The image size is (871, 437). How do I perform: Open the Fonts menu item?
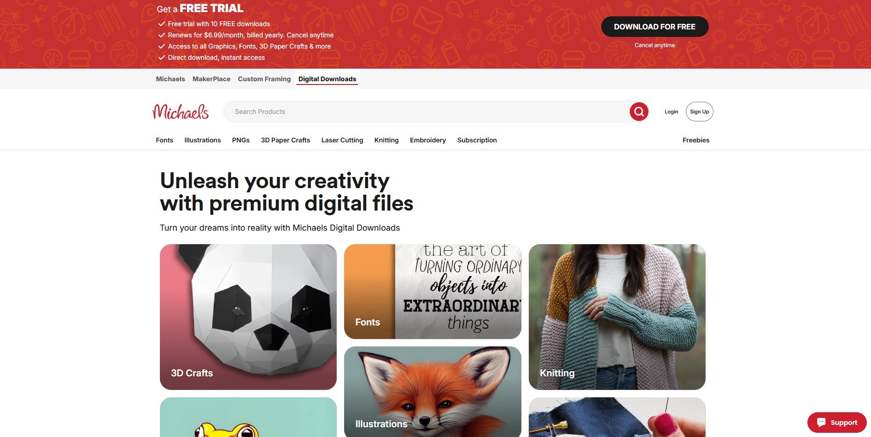click(x=165, y=140)
